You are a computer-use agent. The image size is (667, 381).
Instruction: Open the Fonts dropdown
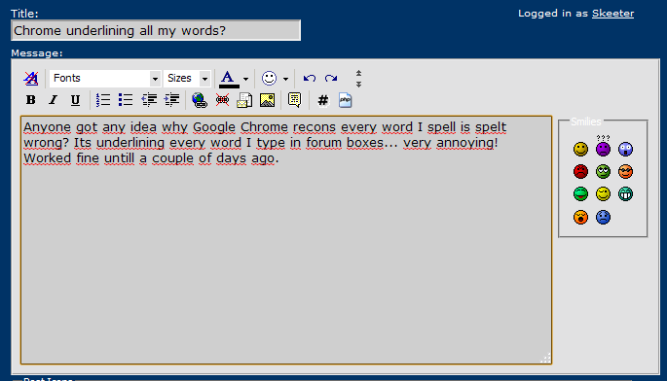click(105, 79)
